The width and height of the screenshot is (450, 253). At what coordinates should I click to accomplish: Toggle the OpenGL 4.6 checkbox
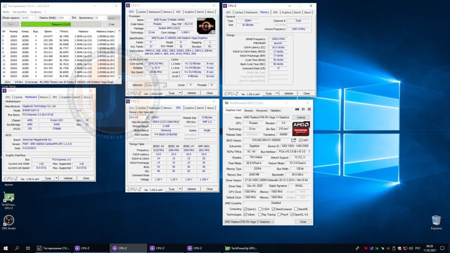click(x=292, y=214)
